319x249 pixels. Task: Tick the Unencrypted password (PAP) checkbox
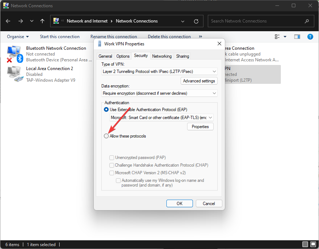pyautogui.click(x=112, y=158)
